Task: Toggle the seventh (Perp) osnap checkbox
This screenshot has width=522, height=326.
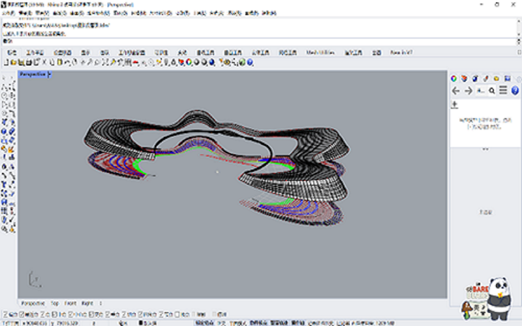Action: pos(108,314)
